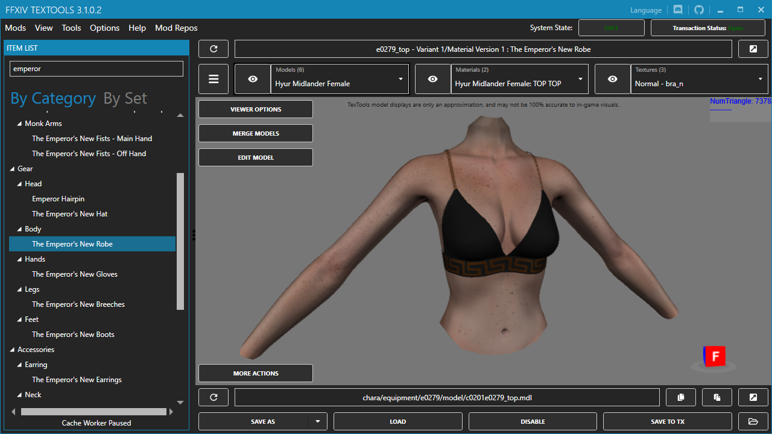Collapse the Feet category
Viewport: 772px width, 434px height.
point(20,319)
